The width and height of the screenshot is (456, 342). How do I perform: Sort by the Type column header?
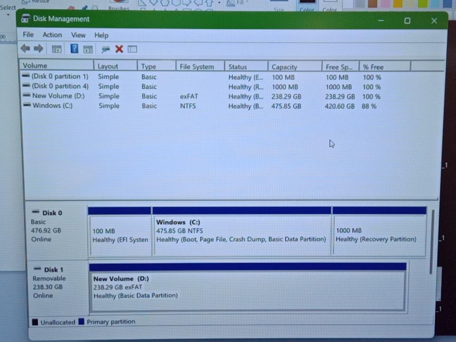coord(156,66)
